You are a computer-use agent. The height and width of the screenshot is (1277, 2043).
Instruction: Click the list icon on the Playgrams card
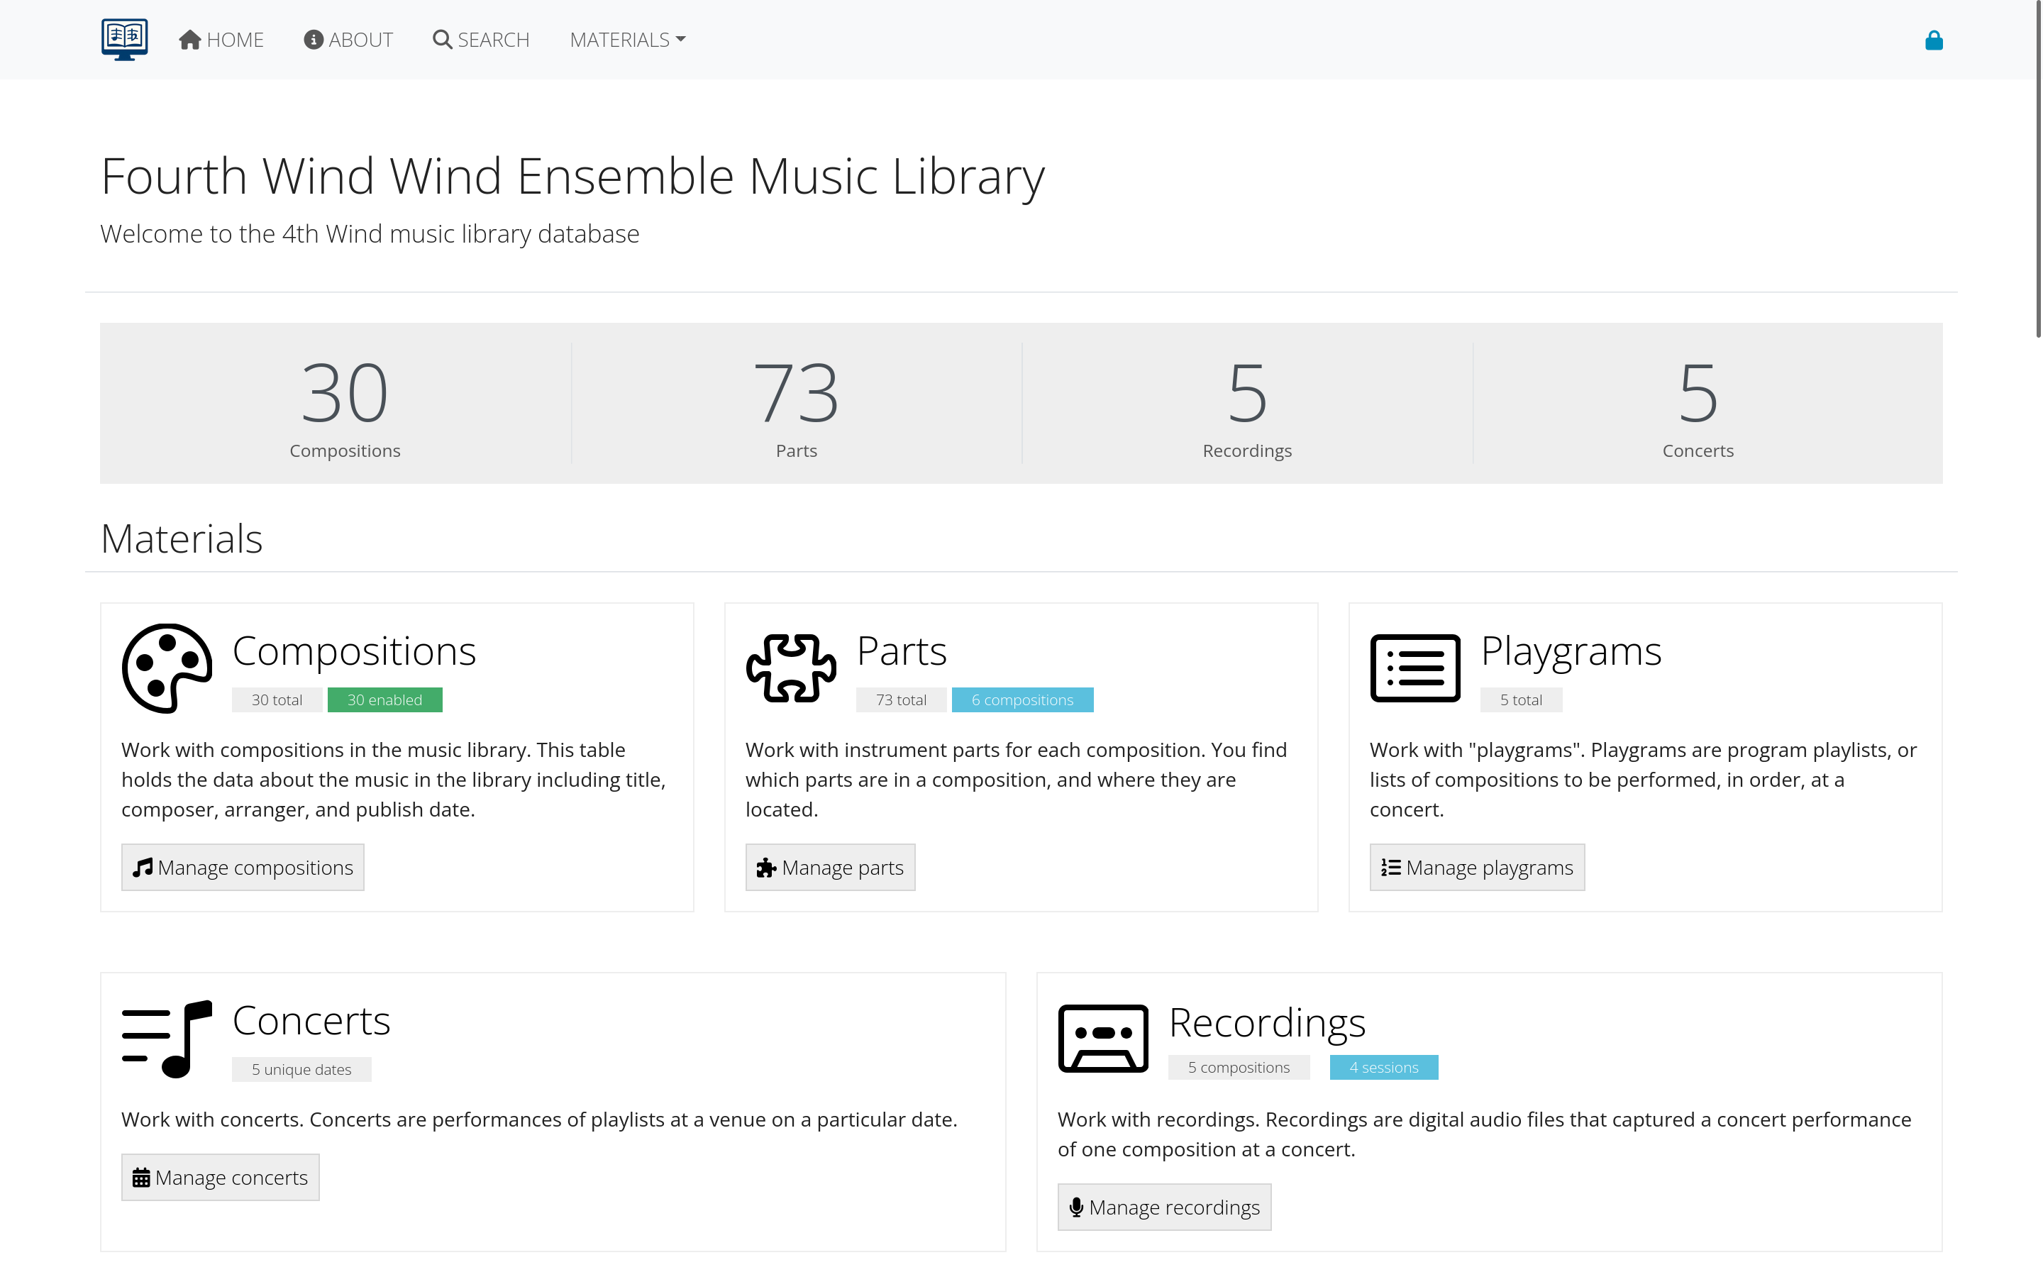pyautogui.click(x=1414, y=667)
